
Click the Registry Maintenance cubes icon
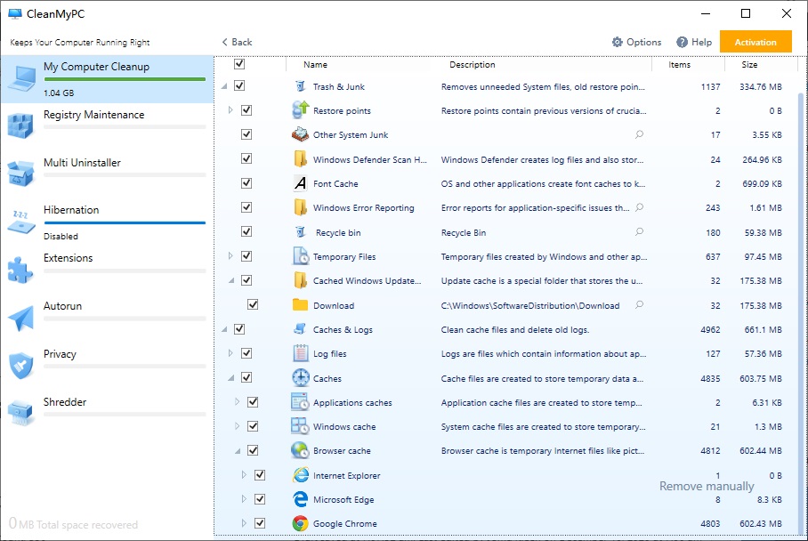(20, 126)
